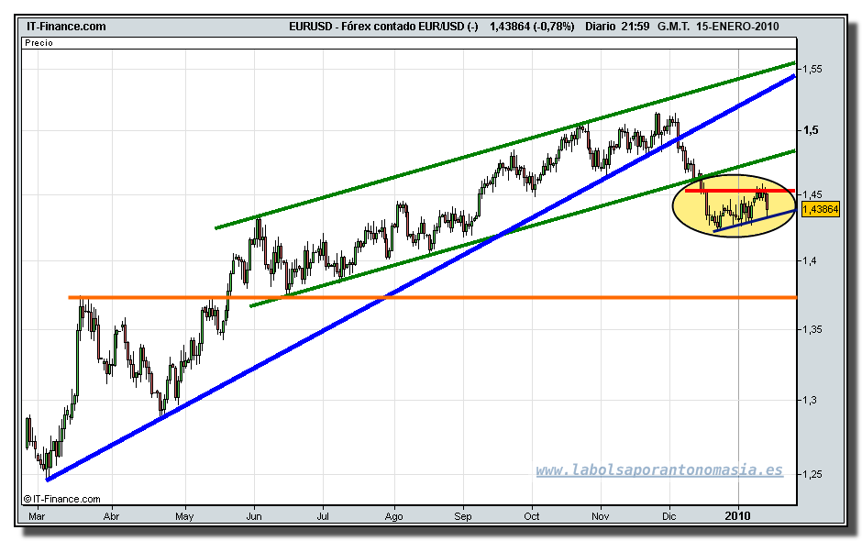862x541 pixels.
Task: Click the Abr month label on time axis
Action: 112,516
